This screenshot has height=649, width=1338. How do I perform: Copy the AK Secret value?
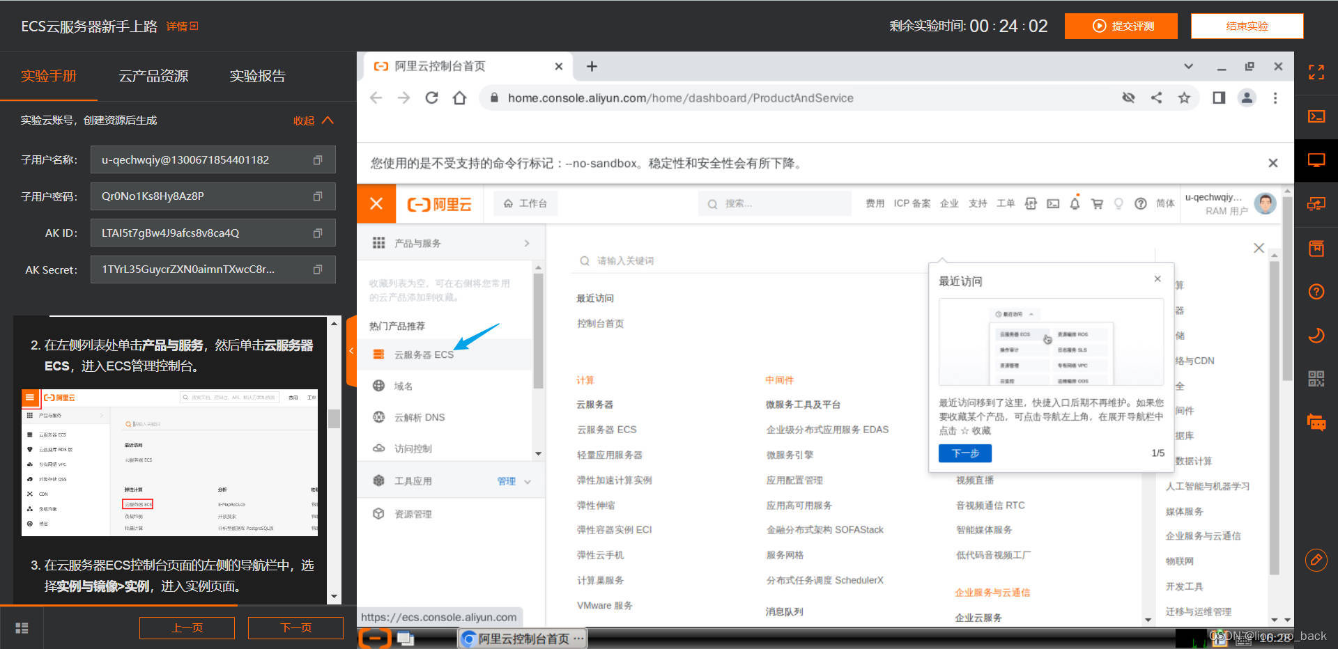coord(318,269)
